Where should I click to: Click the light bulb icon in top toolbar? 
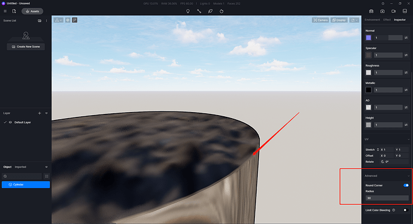(188, 11)
